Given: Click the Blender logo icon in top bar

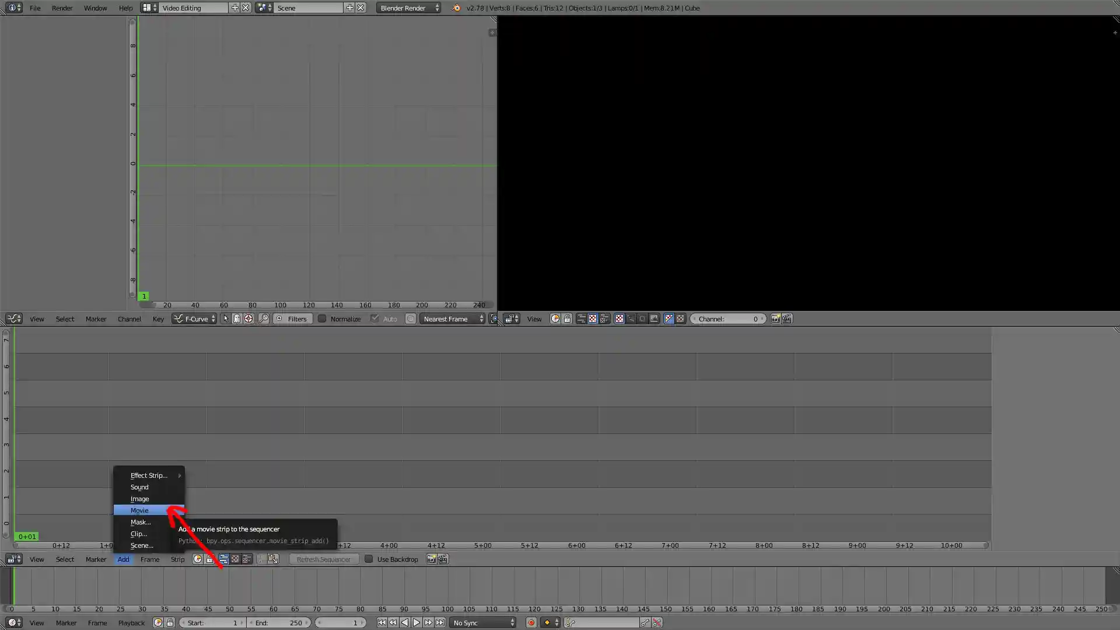Looking at the screenshot, I should tap(456, 8).
